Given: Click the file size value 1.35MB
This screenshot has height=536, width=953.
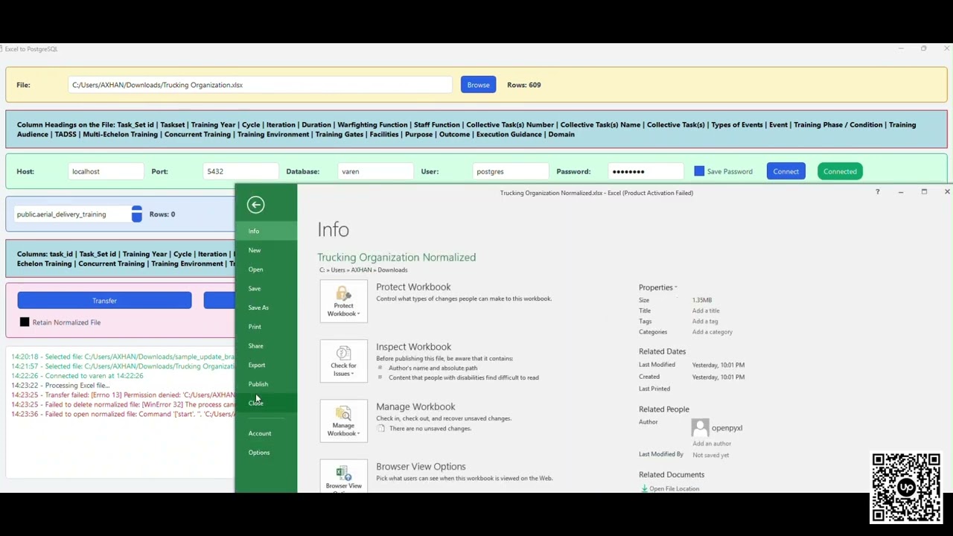Looking at the screenshot, I should pyautogui.click(x=702, y=300).
